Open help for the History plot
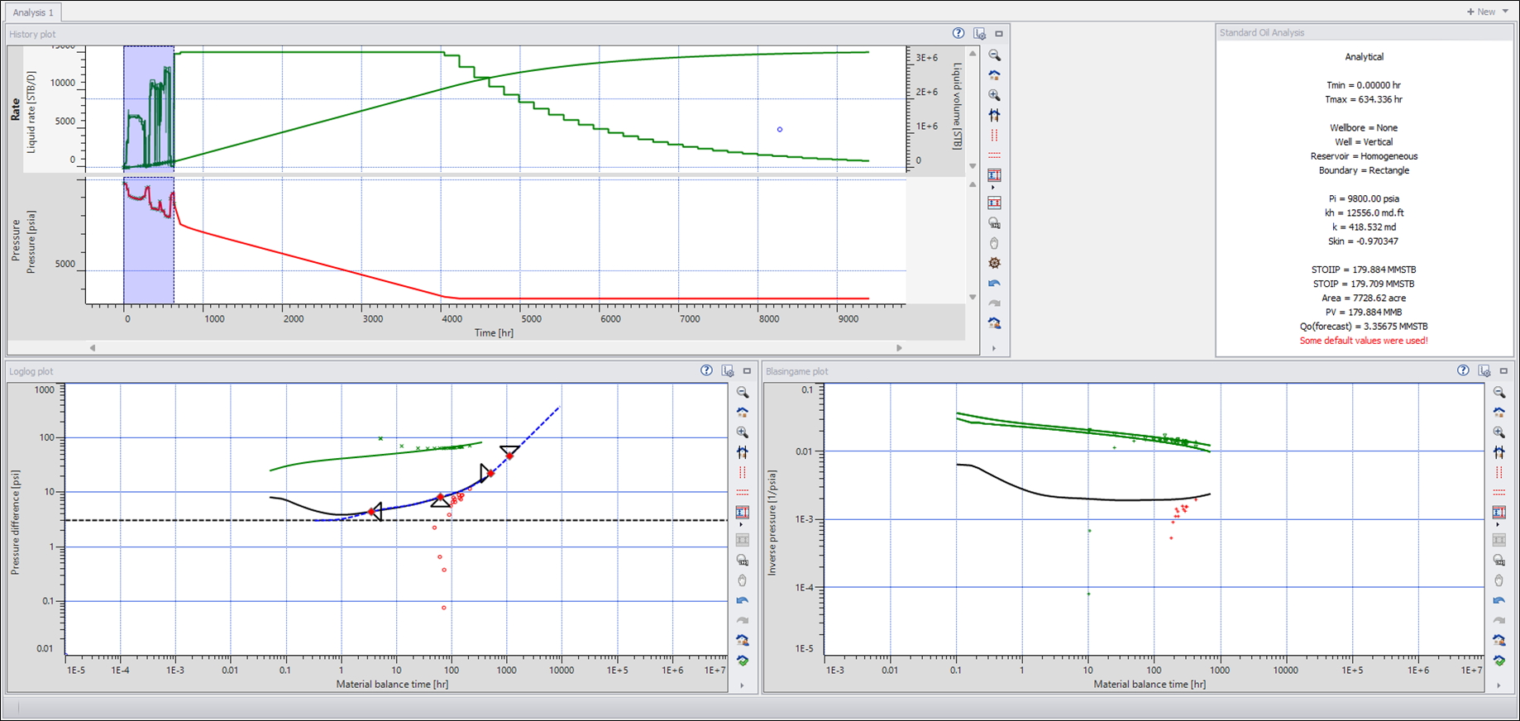 pos(958,34)
